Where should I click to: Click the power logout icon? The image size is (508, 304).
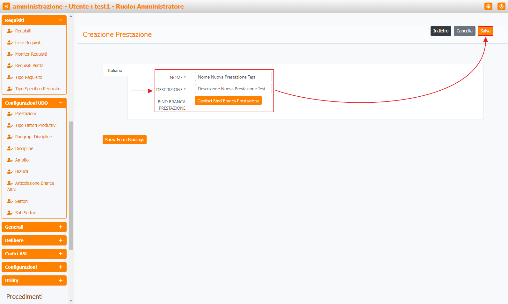501,6
